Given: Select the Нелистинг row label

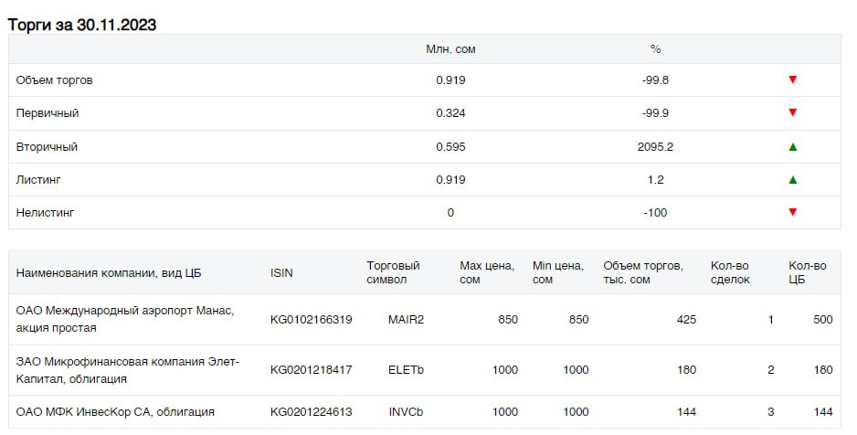Looking at the screenshot, I should [x=45, y=213].
